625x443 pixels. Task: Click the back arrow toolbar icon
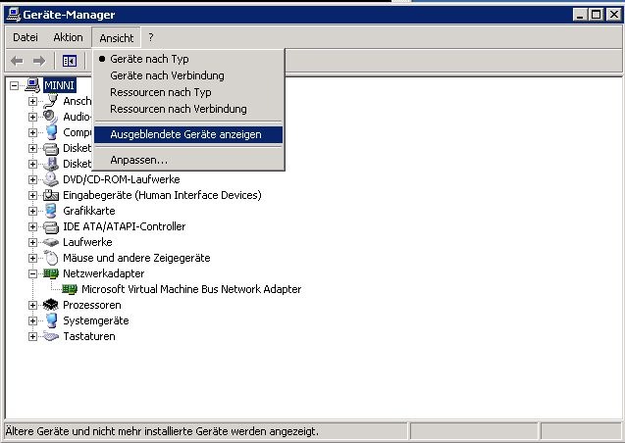(17, 61)
